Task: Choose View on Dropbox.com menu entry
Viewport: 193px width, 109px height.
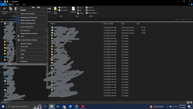Action: tap(28, 23)
